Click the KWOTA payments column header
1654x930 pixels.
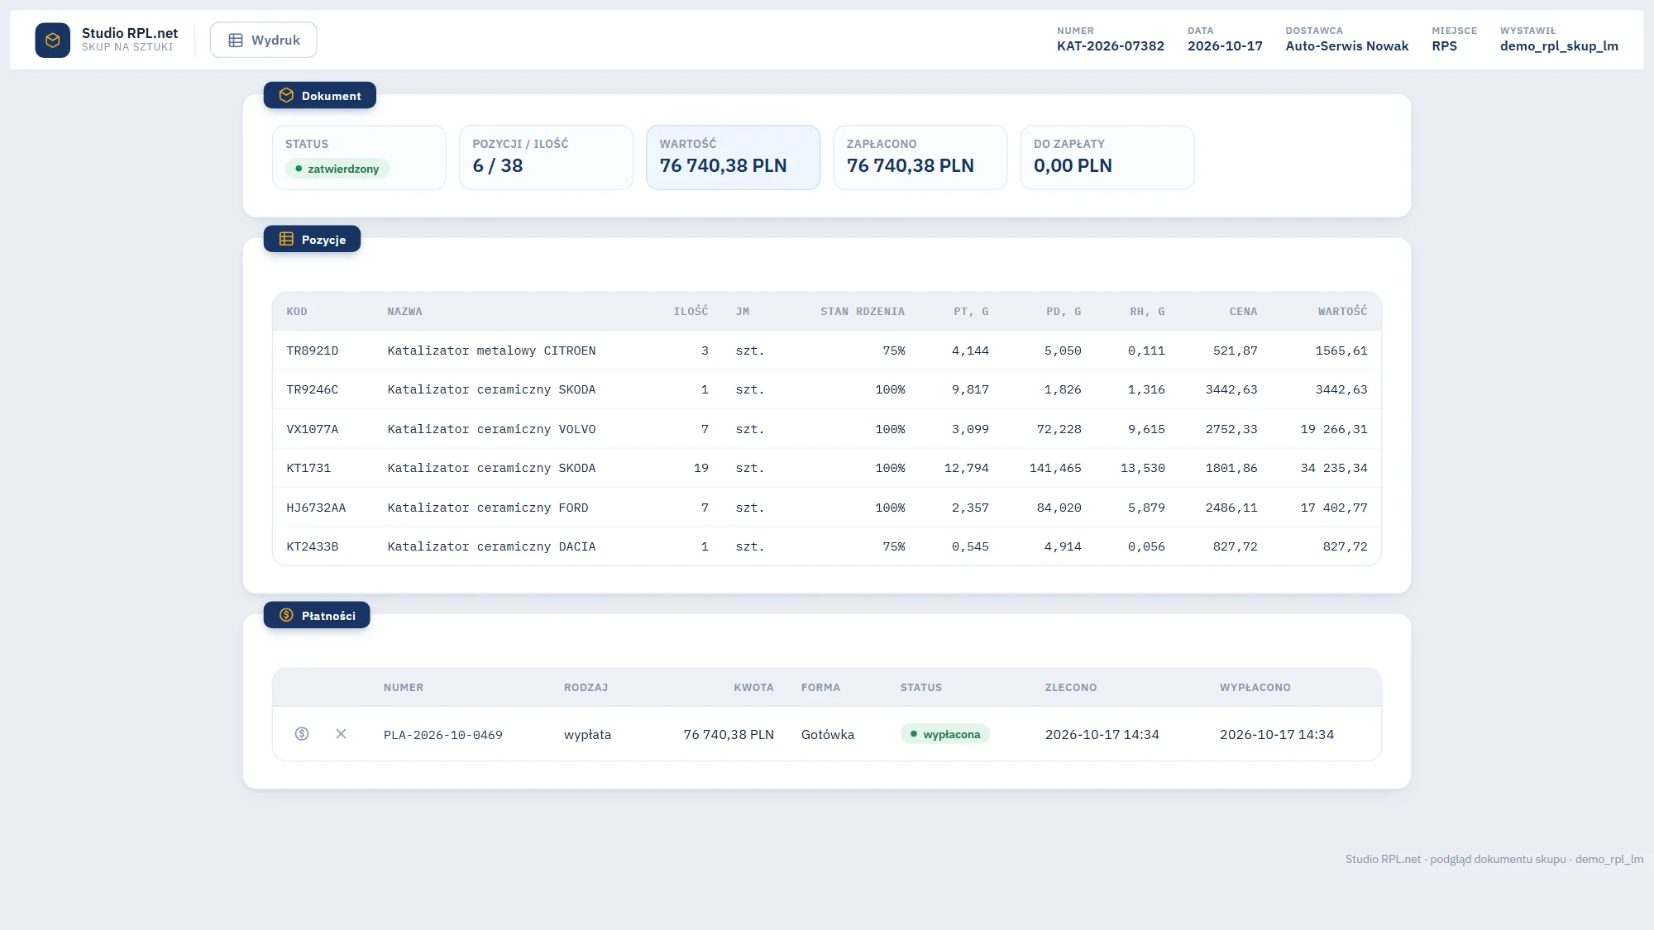tap(753, 688)
